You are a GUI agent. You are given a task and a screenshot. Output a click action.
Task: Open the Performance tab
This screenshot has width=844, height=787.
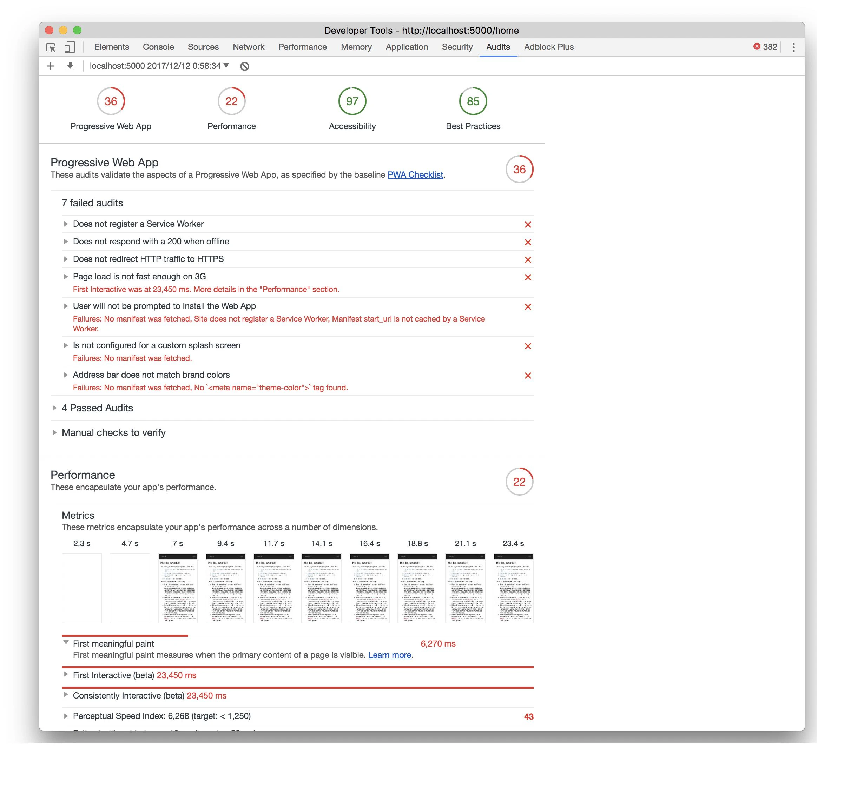click(x=302, y=47)
